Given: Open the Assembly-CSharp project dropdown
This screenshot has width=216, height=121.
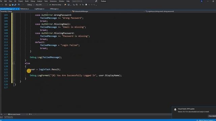Looking at the screenshot, I should pos(36,11).
